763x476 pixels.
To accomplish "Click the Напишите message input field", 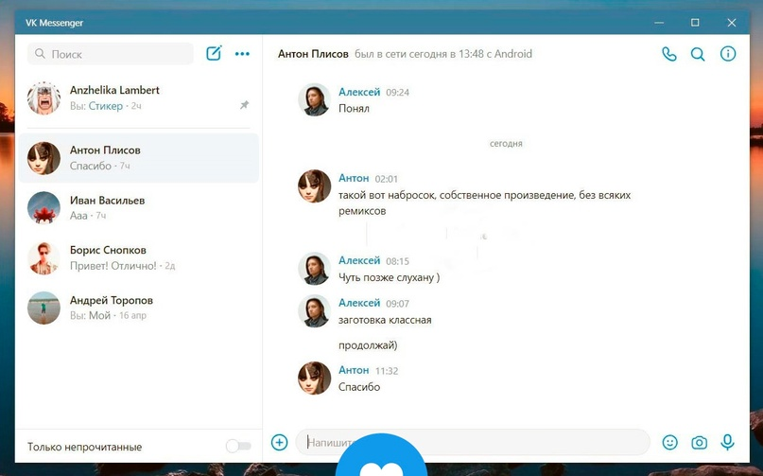I will tap(473, 442).
